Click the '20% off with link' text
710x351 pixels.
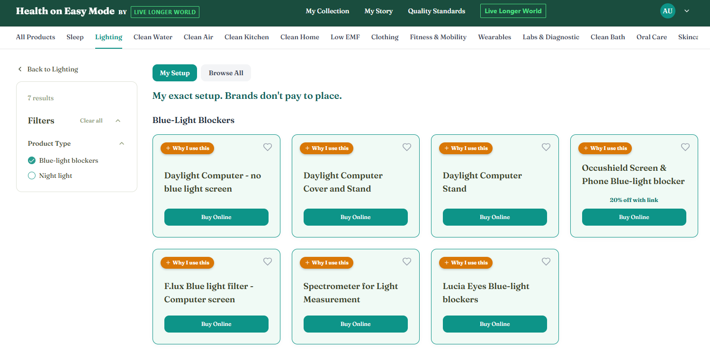(634, 200)
